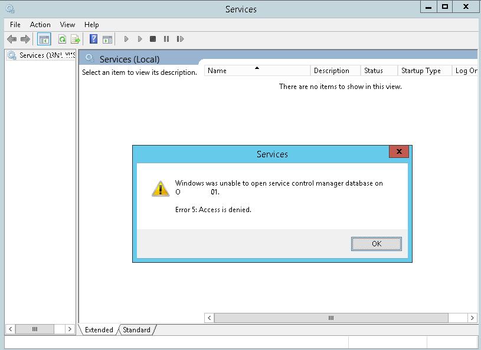Screen dimensions: 481x350
Task: Click the Back arrow toolbar icon
Action: [12, 39]
